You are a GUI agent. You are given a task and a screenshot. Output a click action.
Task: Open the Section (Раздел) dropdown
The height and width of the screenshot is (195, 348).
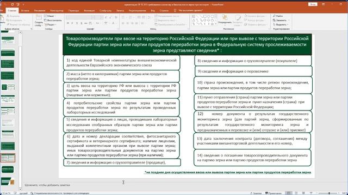pos(51,24)
